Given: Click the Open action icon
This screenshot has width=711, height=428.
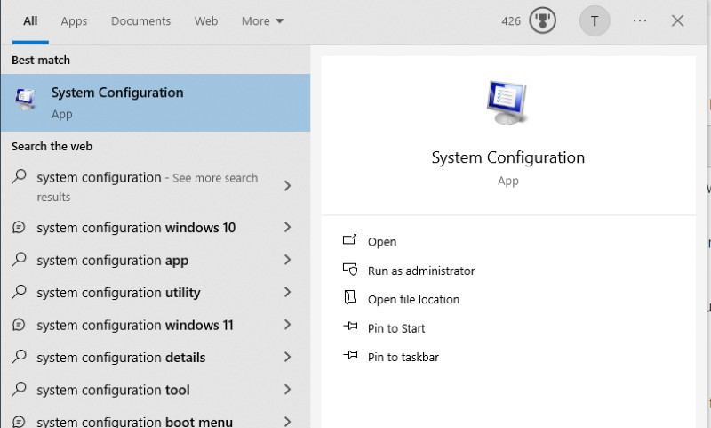Looking at the screenshot, I should click(x=349, y=239).
